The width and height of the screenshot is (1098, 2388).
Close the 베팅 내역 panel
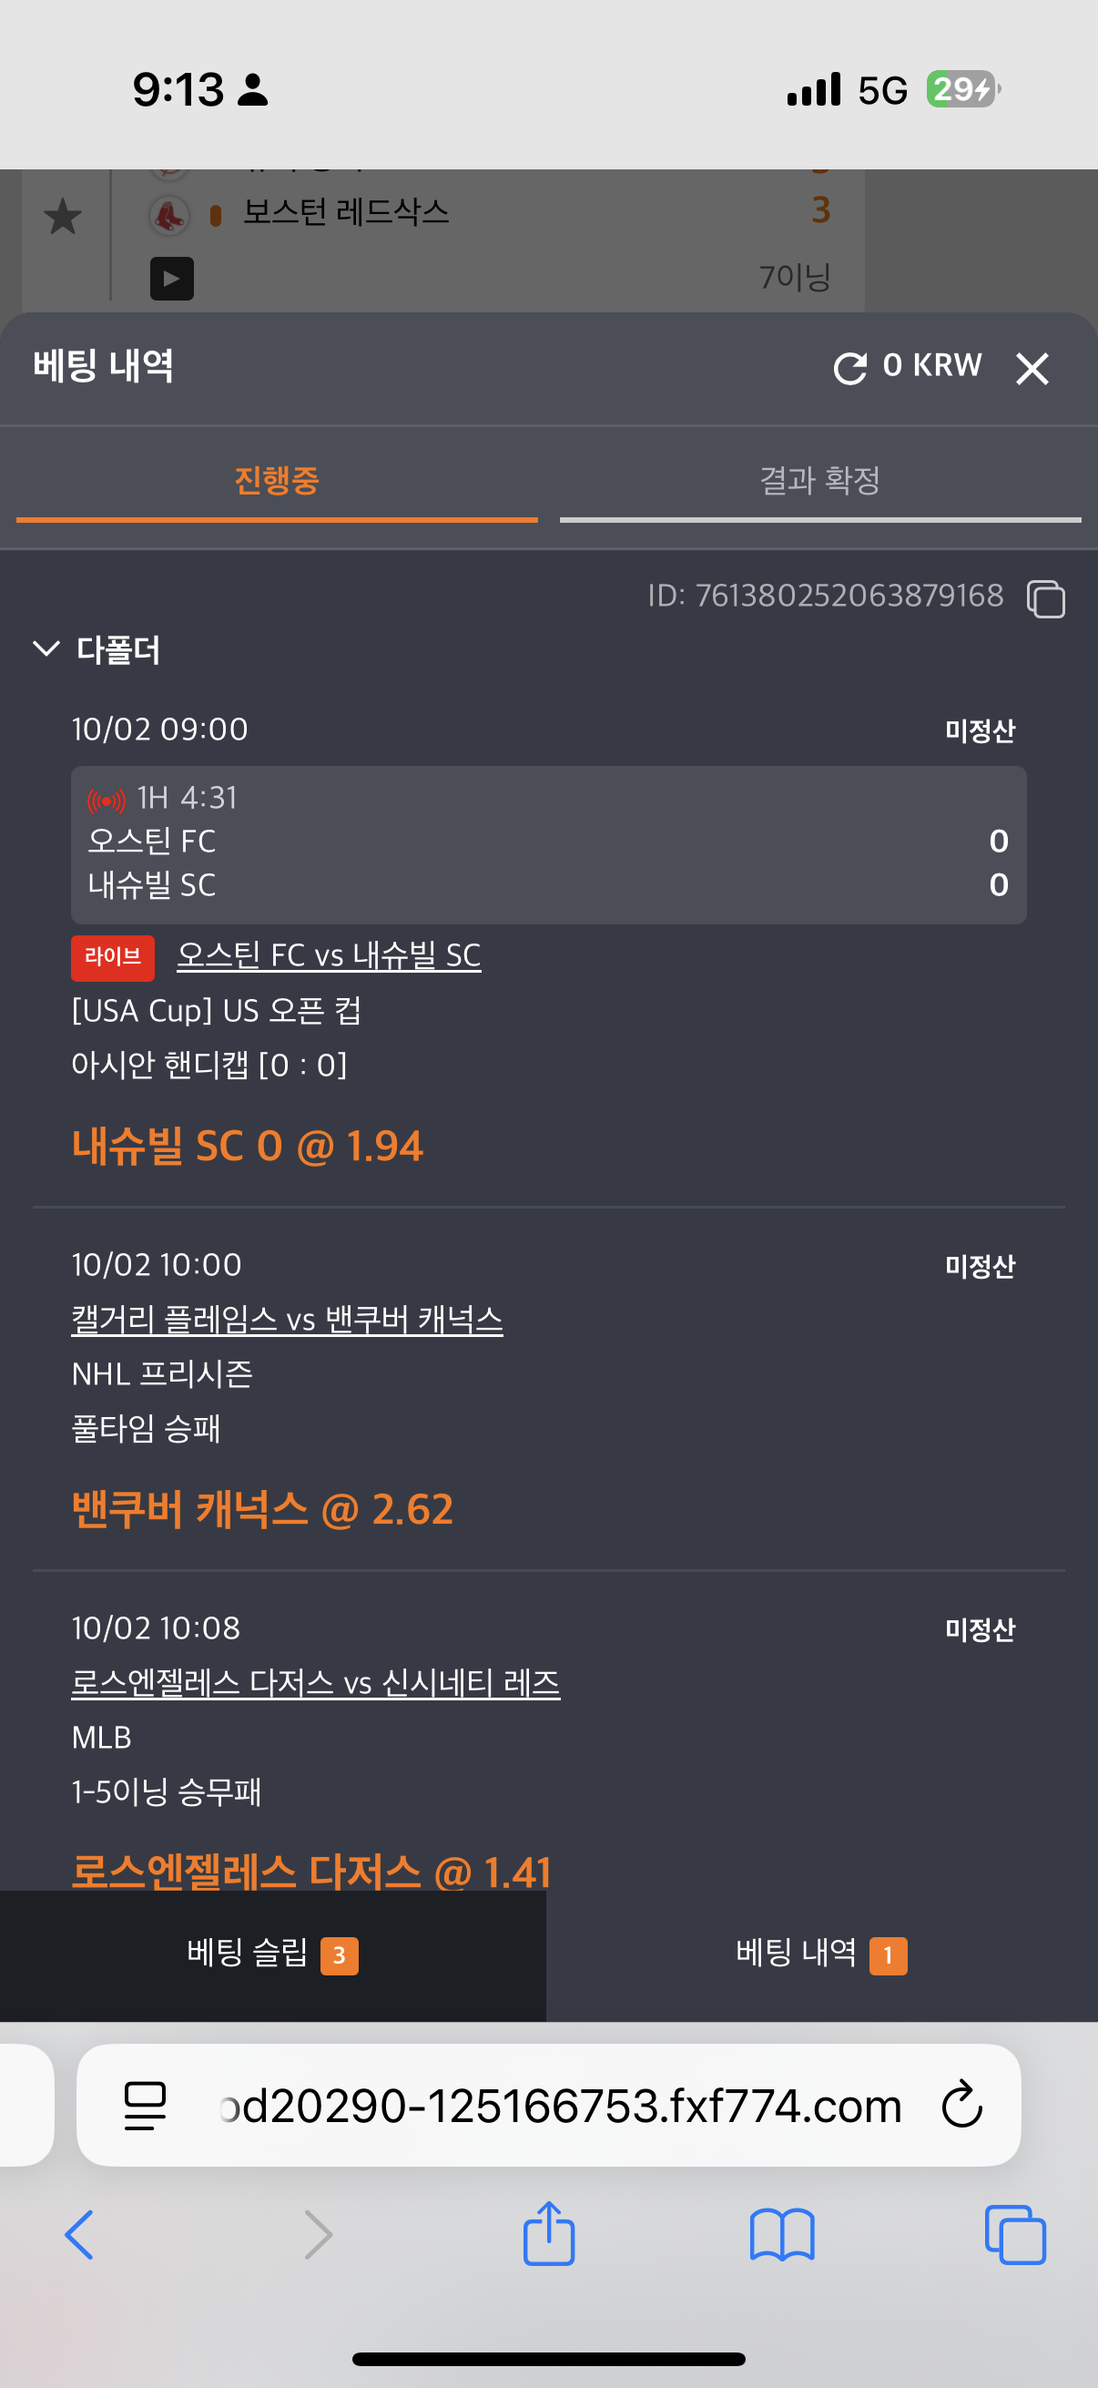(1032, 368)
